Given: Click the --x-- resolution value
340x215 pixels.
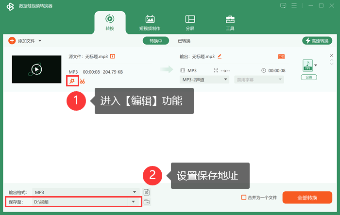Looking at the screenshot, I should (x=225, y=71).
